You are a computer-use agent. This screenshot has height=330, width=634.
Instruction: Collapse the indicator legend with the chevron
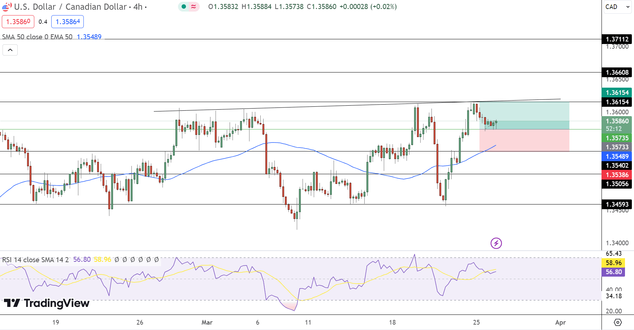[10, 50]
